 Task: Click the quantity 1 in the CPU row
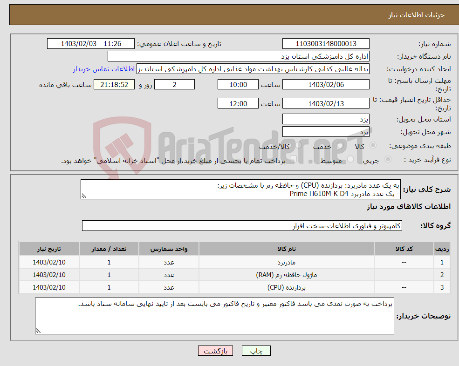tap(109, 287)
